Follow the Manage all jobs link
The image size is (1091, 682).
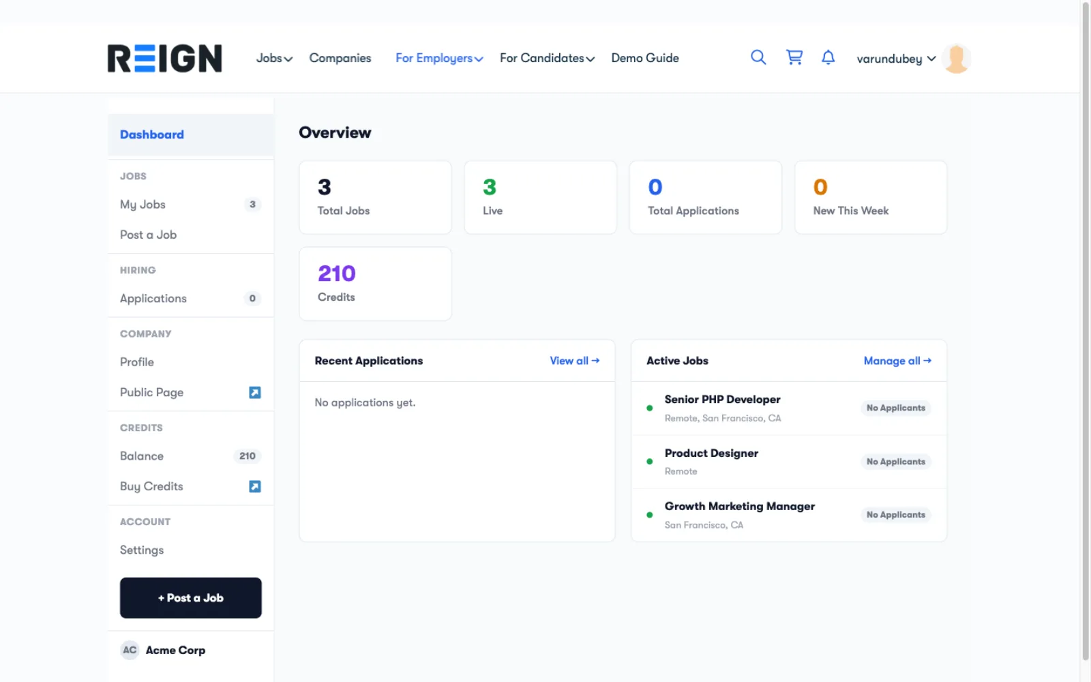897,361
